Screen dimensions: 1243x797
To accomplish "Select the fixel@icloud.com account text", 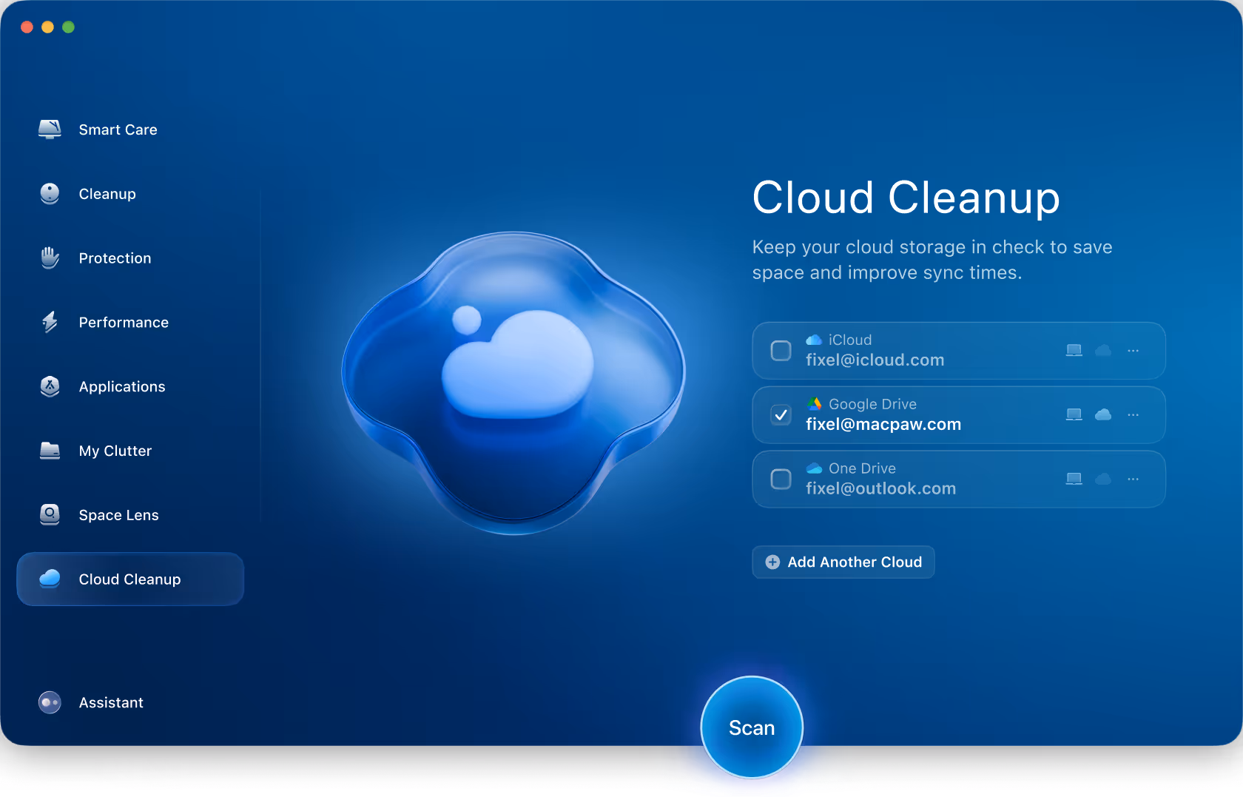I will coord(875,360).
